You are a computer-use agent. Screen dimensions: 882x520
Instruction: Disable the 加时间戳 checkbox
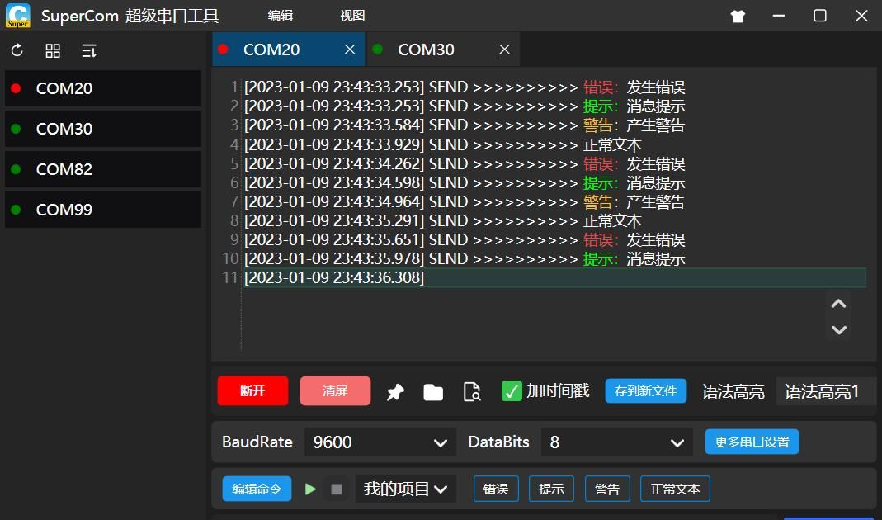[510, 390]
